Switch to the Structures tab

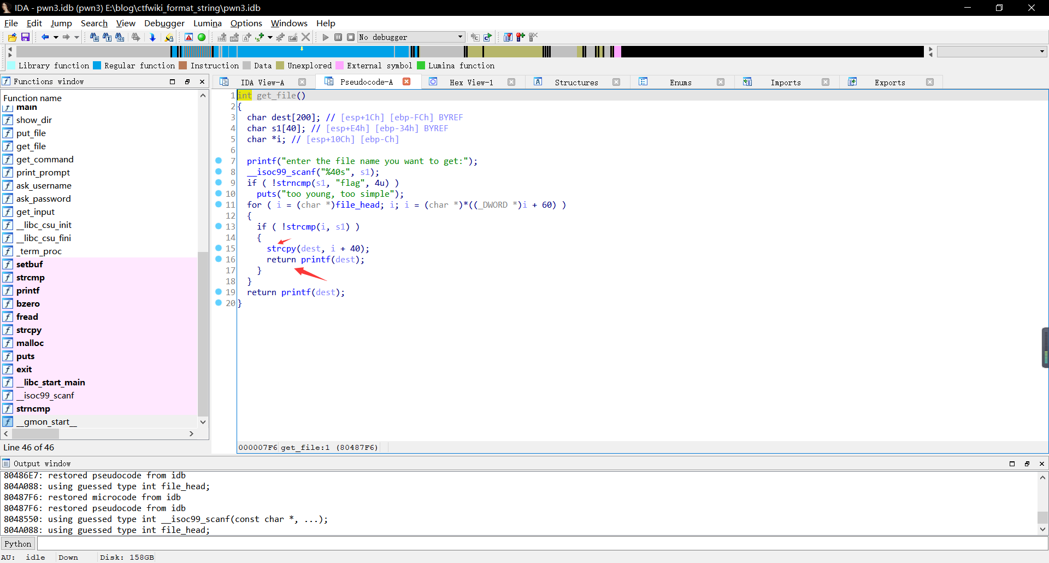[576, 83]
